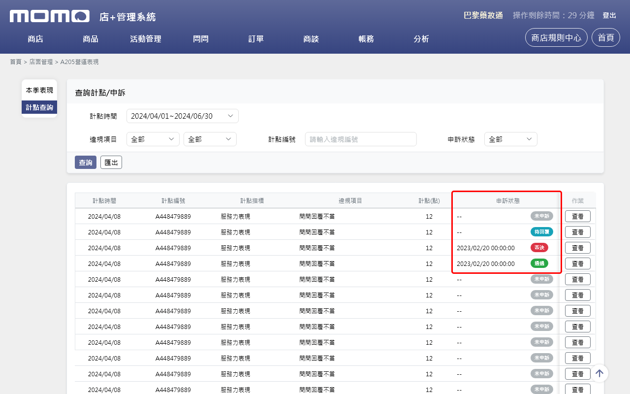Open the 活動管理 menu
The width and height of the screenshot is (630, 394).
[146, 39]
